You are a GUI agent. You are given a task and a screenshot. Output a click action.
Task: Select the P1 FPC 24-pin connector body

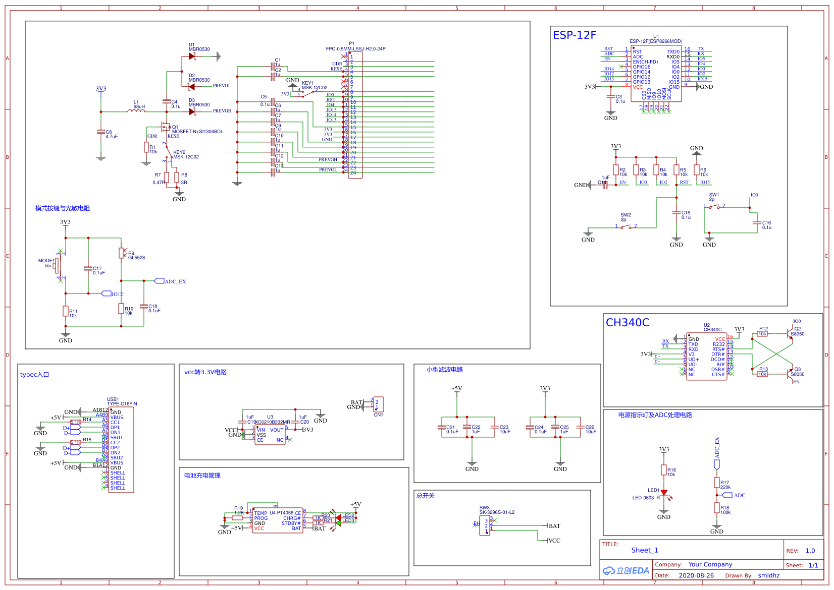click(x=355, y=114)
